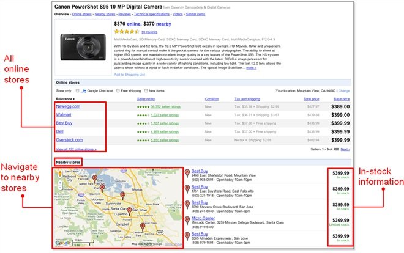Viewport: 404px width, 253px height.
Task: Click the Canon PowerShot S95 product image
Action: click(x=83, y=47)
